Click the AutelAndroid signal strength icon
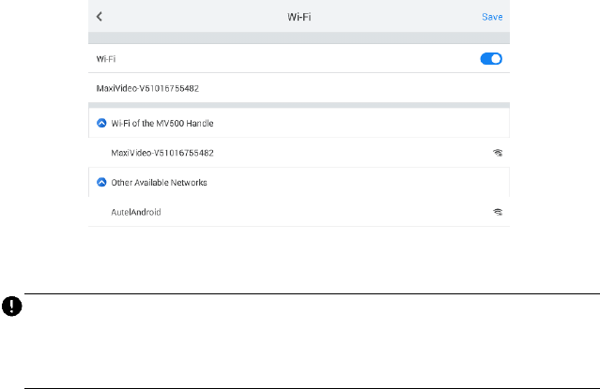 (x=498, y=212)
